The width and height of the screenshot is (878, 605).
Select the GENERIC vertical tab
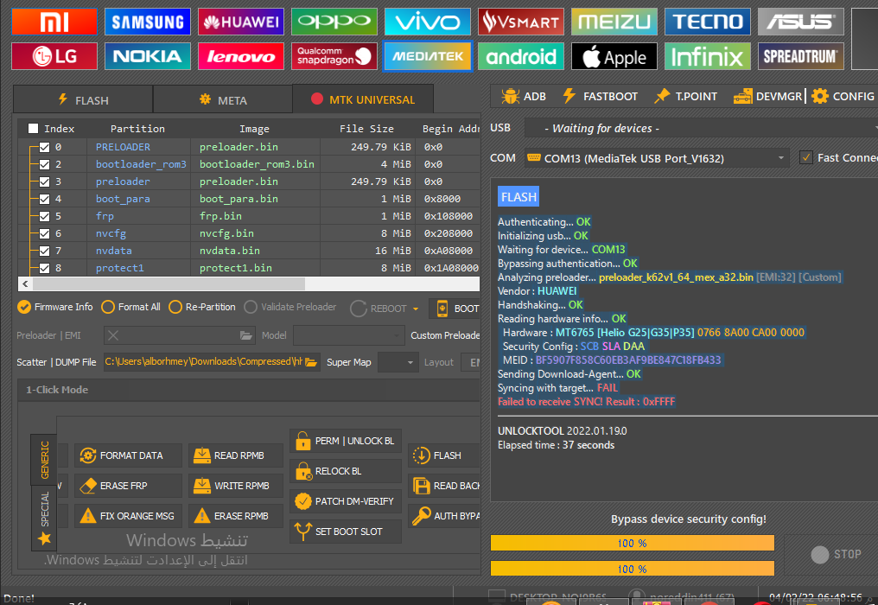[x=44, y=460]
